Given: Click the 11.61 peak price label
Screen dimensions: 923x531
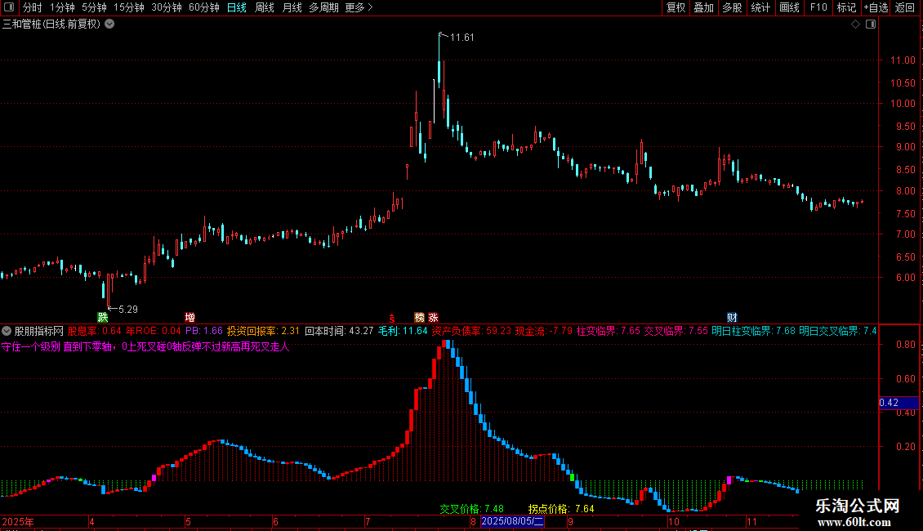Looking at the screenshot, I should tap(462, 37).
